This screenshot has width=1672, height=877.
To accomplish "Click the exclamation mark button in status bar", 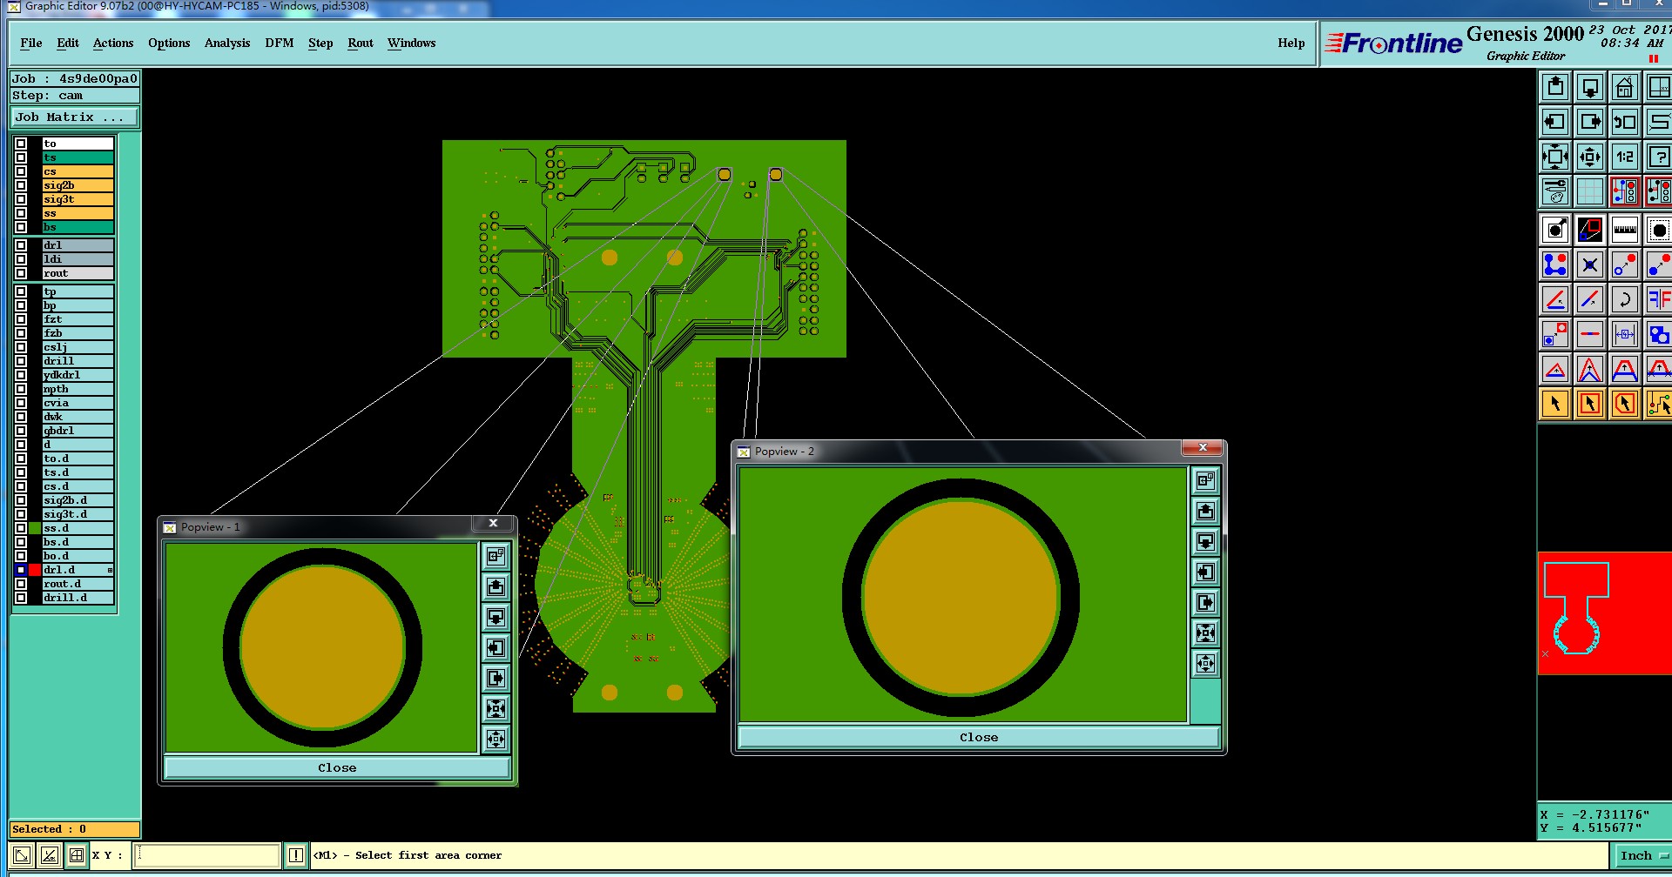I will click(x=296, y=855).
